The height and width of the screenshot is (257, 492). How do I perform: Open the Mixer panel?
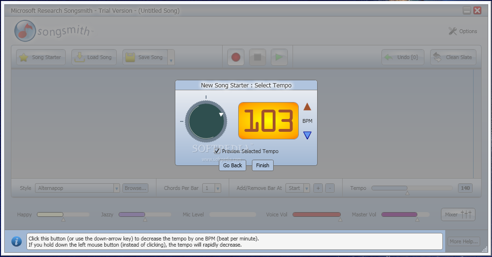[458, 214]
